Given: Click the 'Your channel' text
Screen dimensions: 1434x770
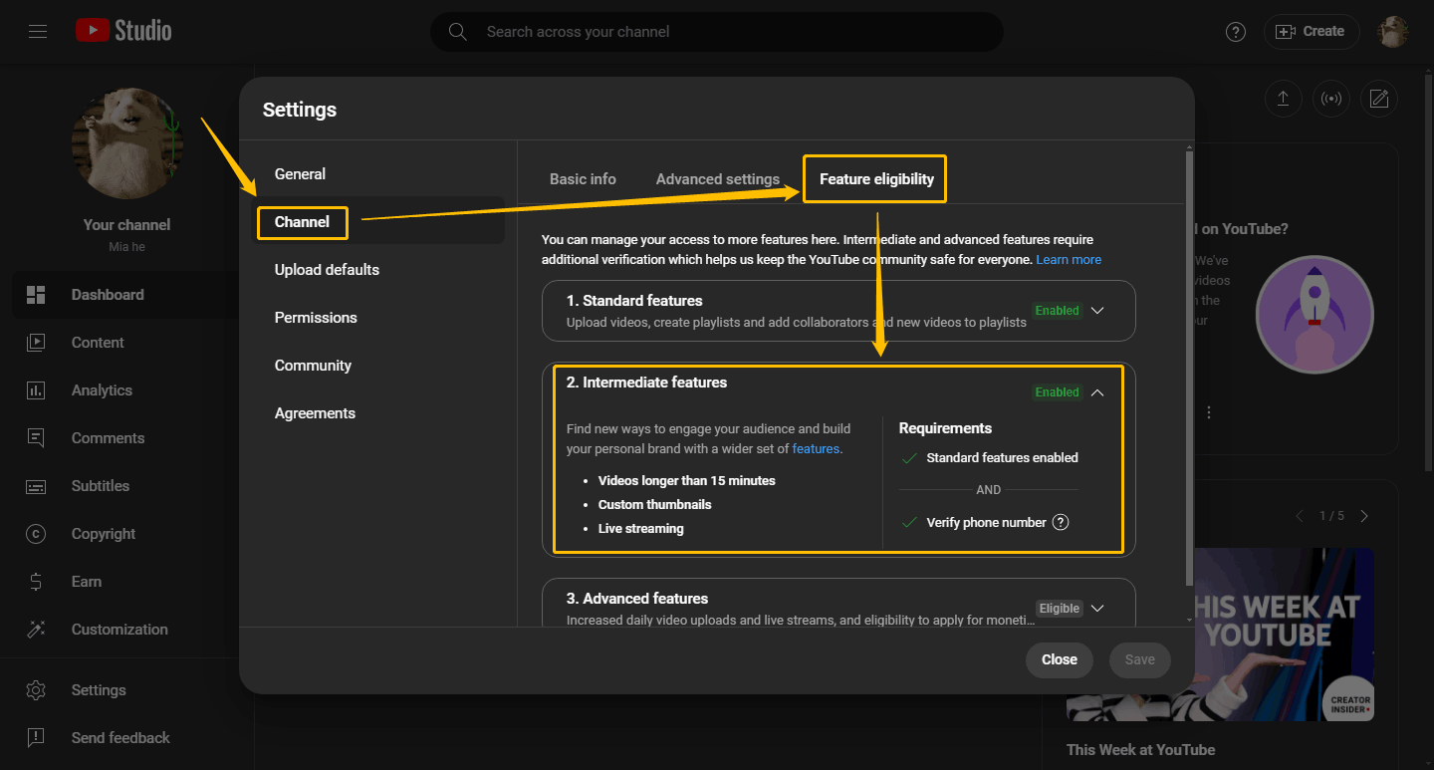Looking at the screenshot, I should [x=127, y=225].
